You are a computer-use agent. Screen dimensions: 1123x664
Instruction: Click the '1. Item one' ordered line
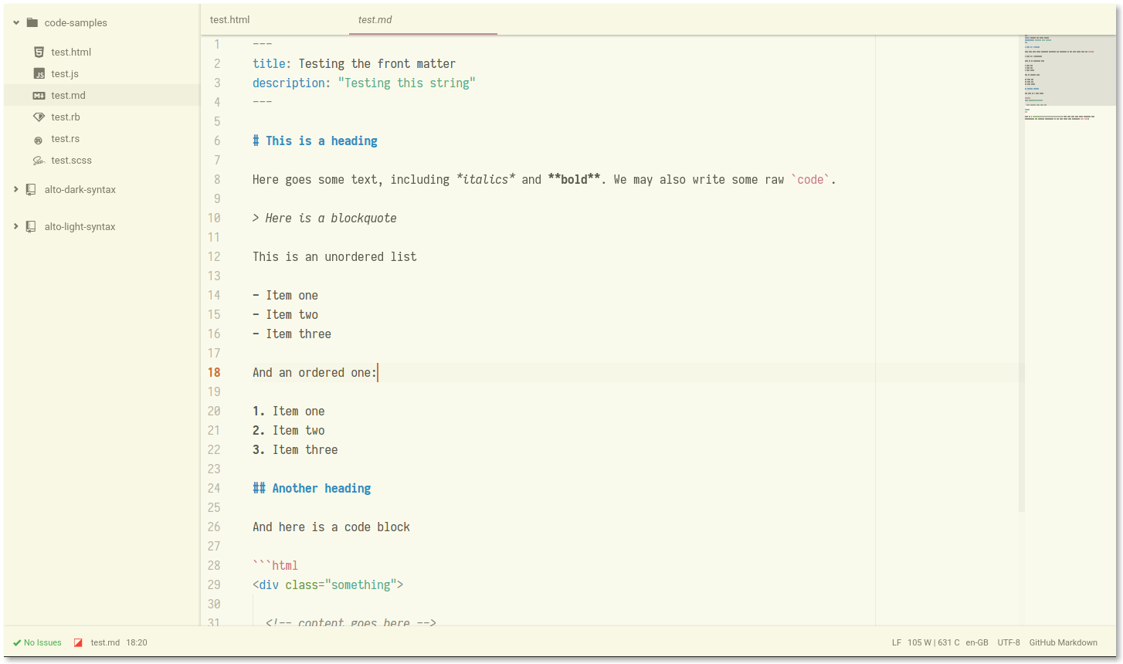coord(289,411)
